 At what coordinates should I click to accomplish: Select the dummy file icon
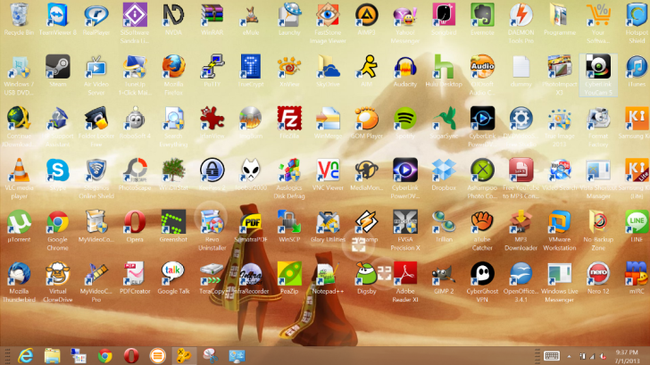[521, 67]
